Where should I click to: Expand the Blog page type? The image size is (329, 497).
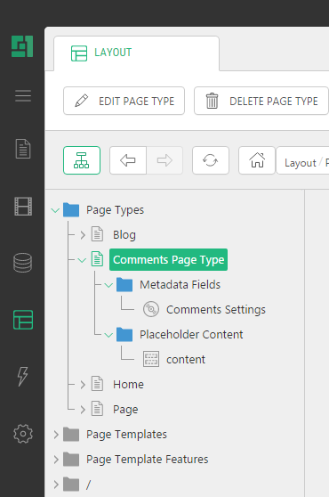click(x=83, y=235)
